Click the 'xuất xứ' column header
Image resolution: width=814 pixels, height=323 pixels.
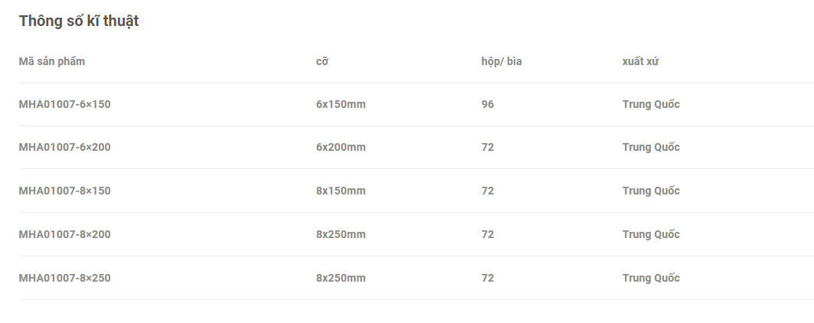tap(640, 61)
